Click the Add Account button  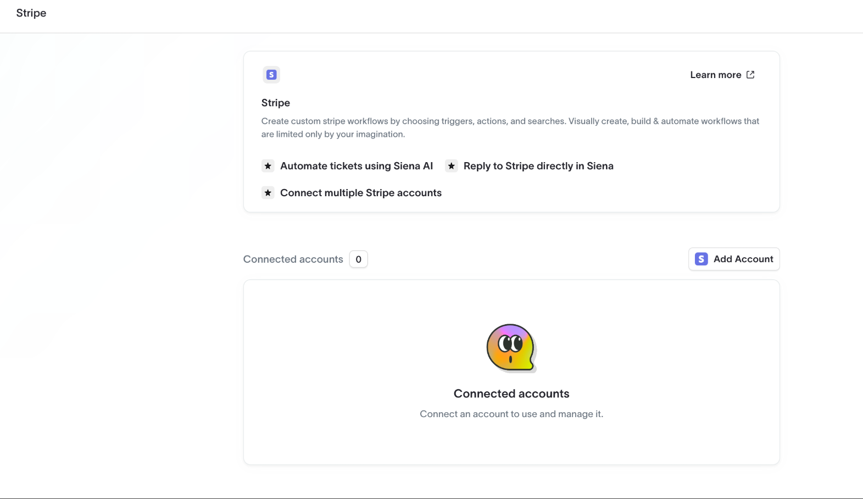click(734, 259)
